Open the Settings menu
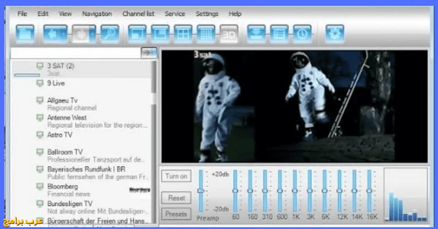Screen dimensions: 438x229 point(207,14)
